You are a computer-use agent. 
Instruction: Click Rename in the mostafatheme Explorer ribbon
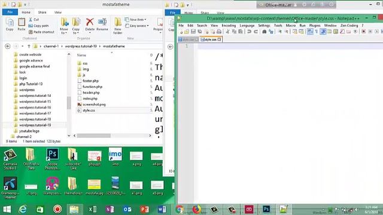tap(102, 24)
